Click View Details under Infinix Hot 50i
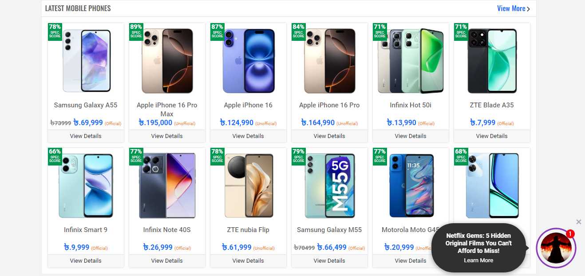Image resolution: width=585 pixels, height=276 pixels. 411,136
